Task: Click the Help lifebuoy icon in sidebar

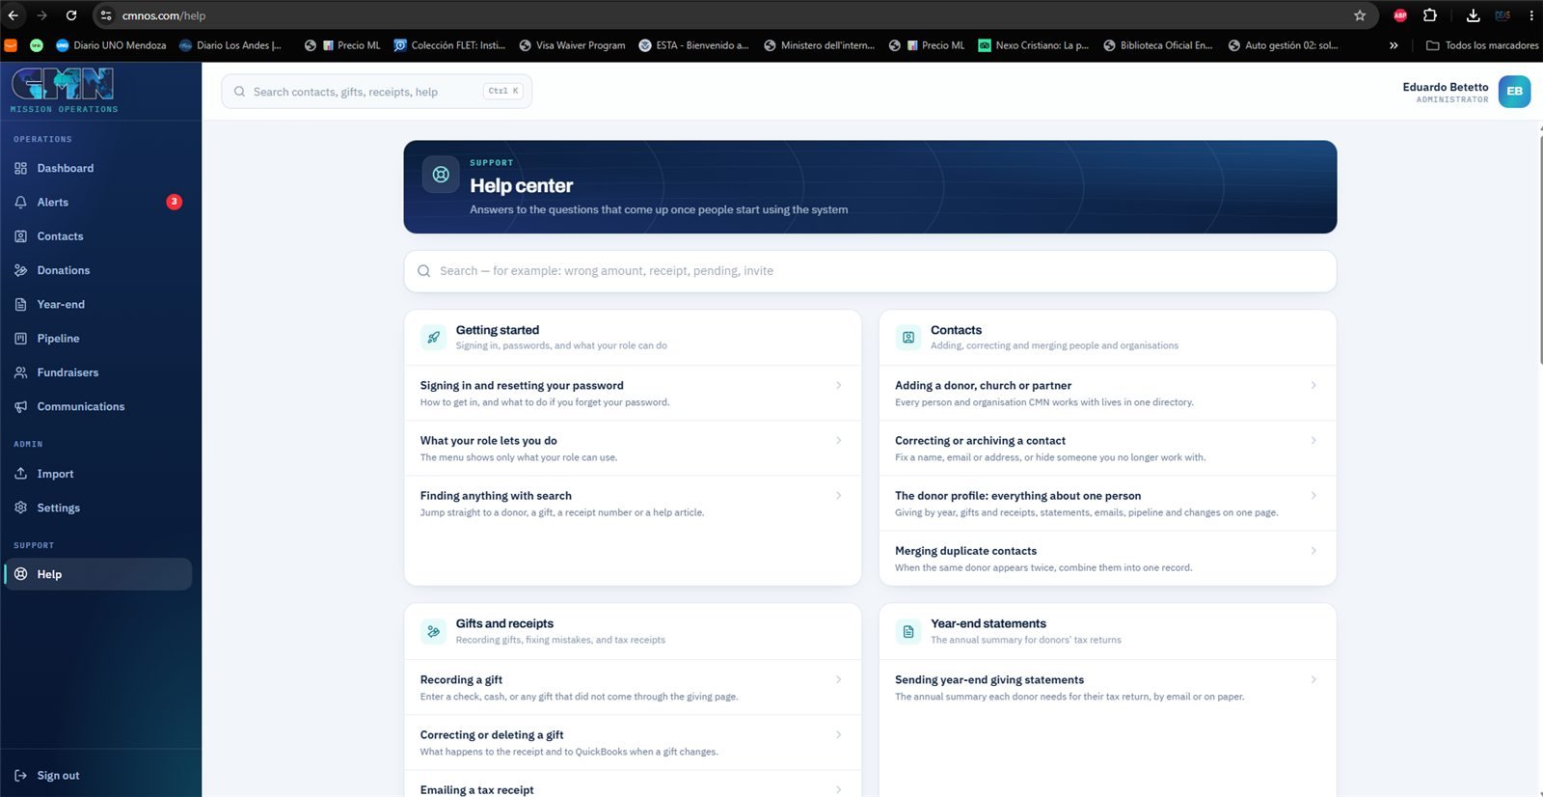Action: click(x=21, y=574)
